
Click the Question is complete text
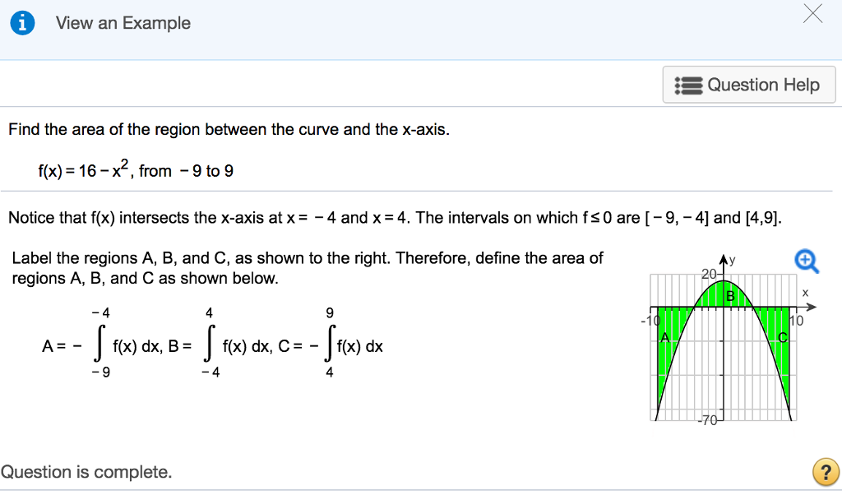click(87, 472)
